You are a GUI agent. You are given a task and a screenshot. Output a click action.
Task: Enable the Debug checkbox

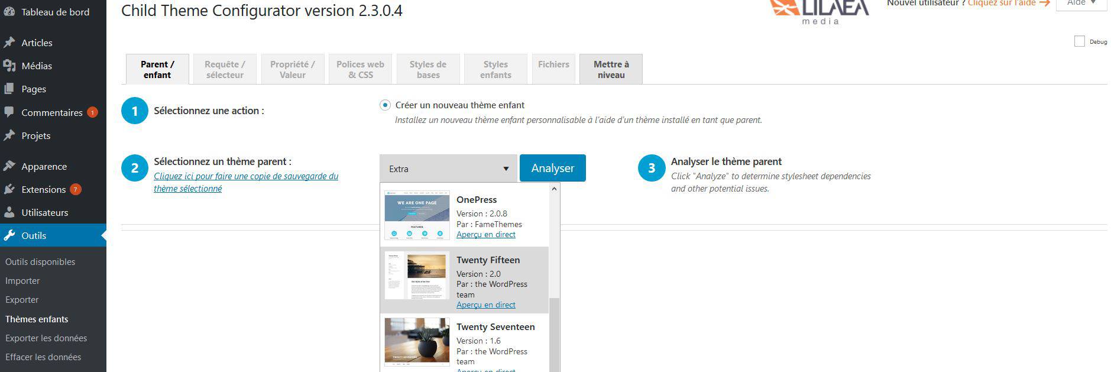[1080, 41]
